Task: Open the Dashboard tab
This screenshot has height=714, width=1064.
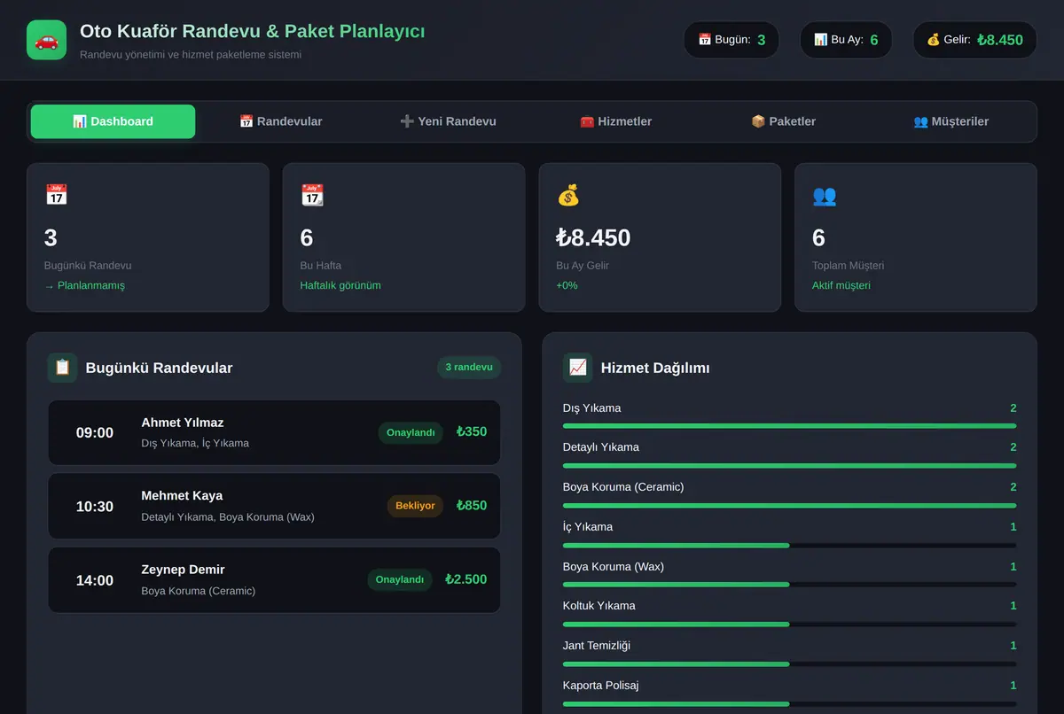Action: pyautogui.click(x=113, y=121)
